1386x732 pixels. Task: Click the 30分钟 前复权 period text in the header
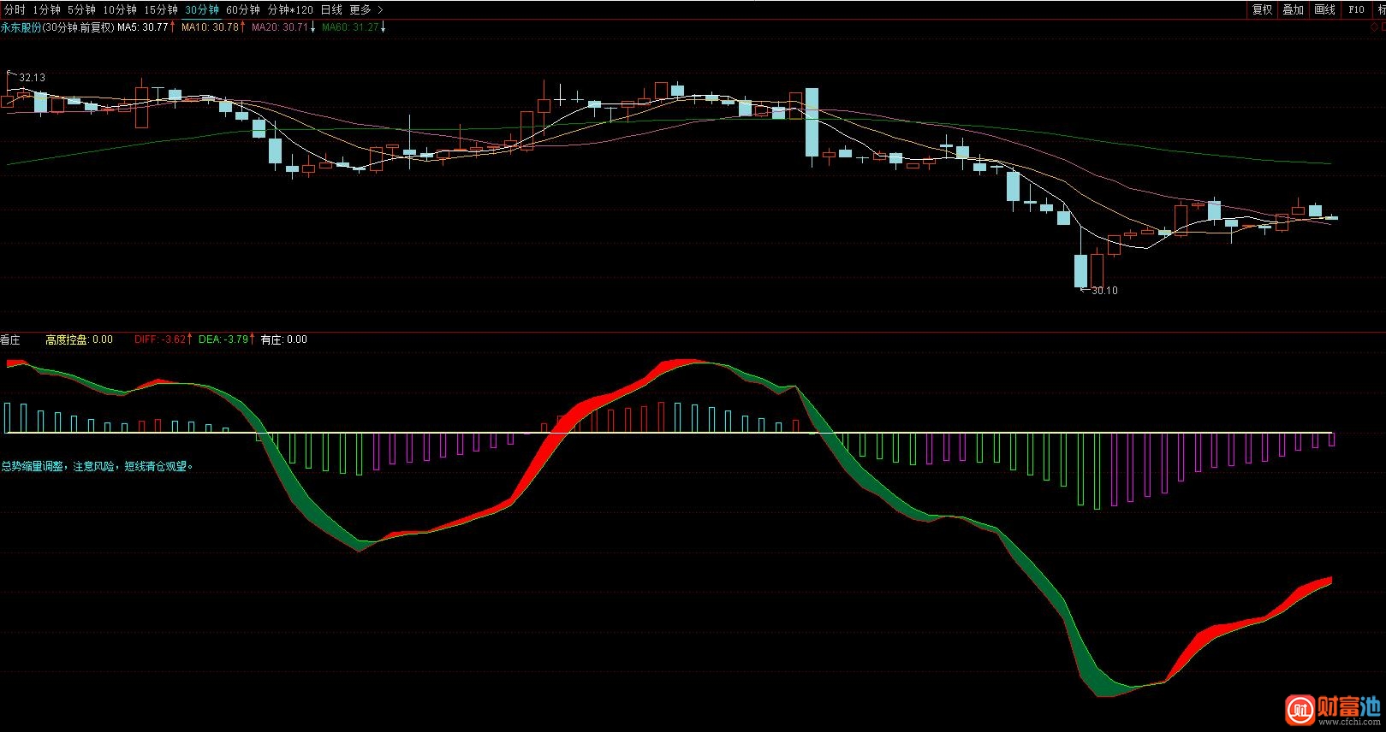tap(80, 27)
